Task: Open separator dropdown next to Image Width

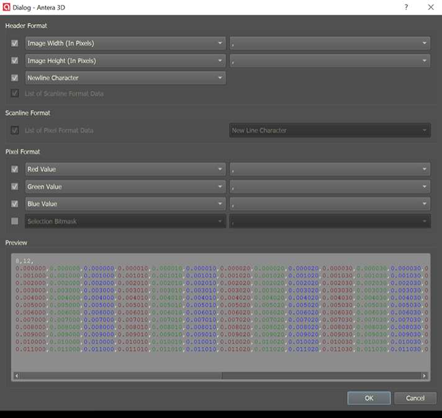Action: tap(330, 43)
